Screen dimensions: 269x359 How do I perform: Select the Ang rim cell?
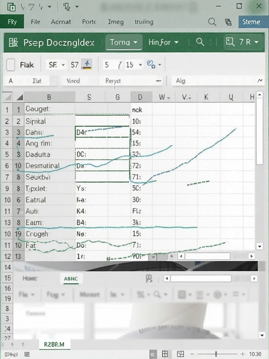coord(50,144)
